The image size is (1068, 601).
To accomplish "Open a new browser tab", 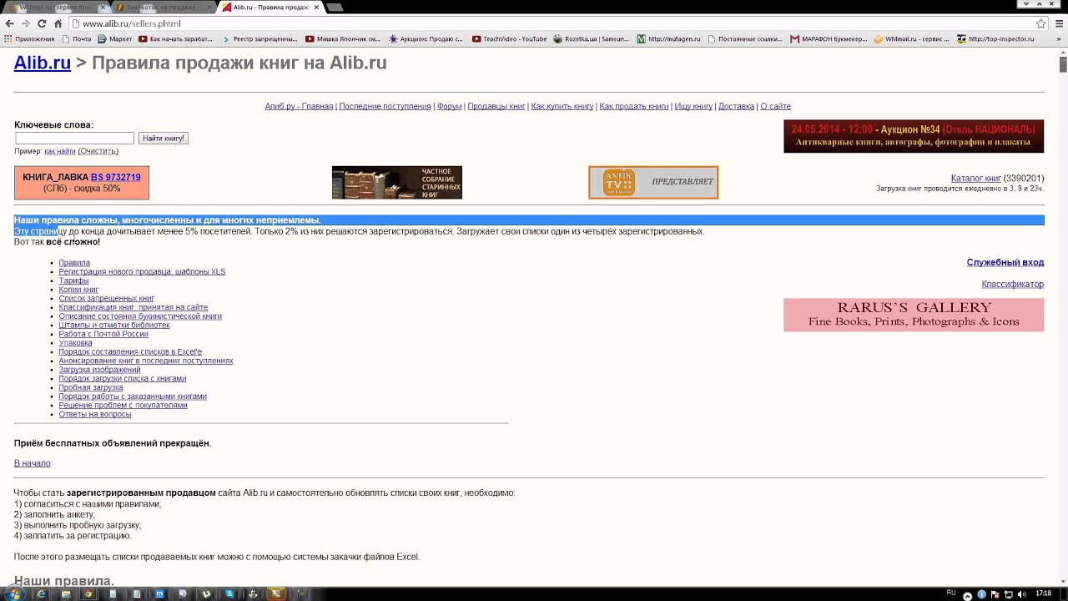I will click(x=334, y=7).
